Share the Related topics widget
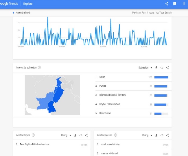 coord(86,135)
